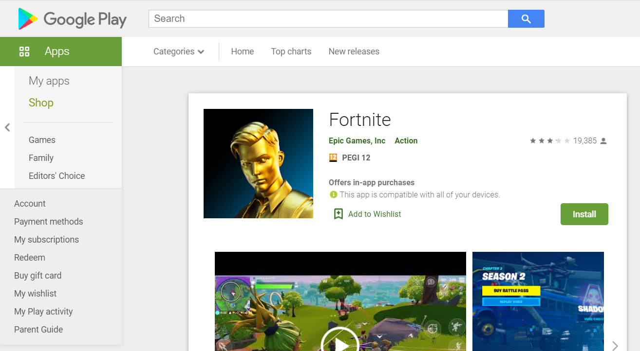Click Buy gift card
Viewport: 640px width, 351px height.
[x=38, y=276]
